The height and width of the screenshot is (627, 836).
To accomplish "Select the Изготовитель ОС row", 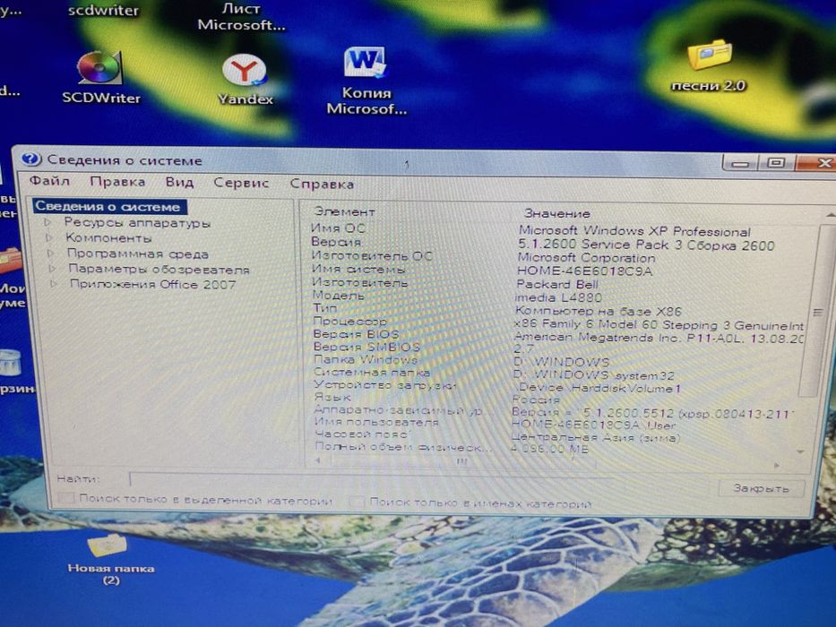I will (557, 256).
